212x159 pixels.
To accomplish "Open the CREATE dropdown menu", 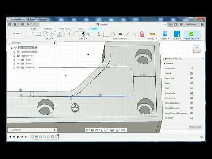I will pos(49,38).
